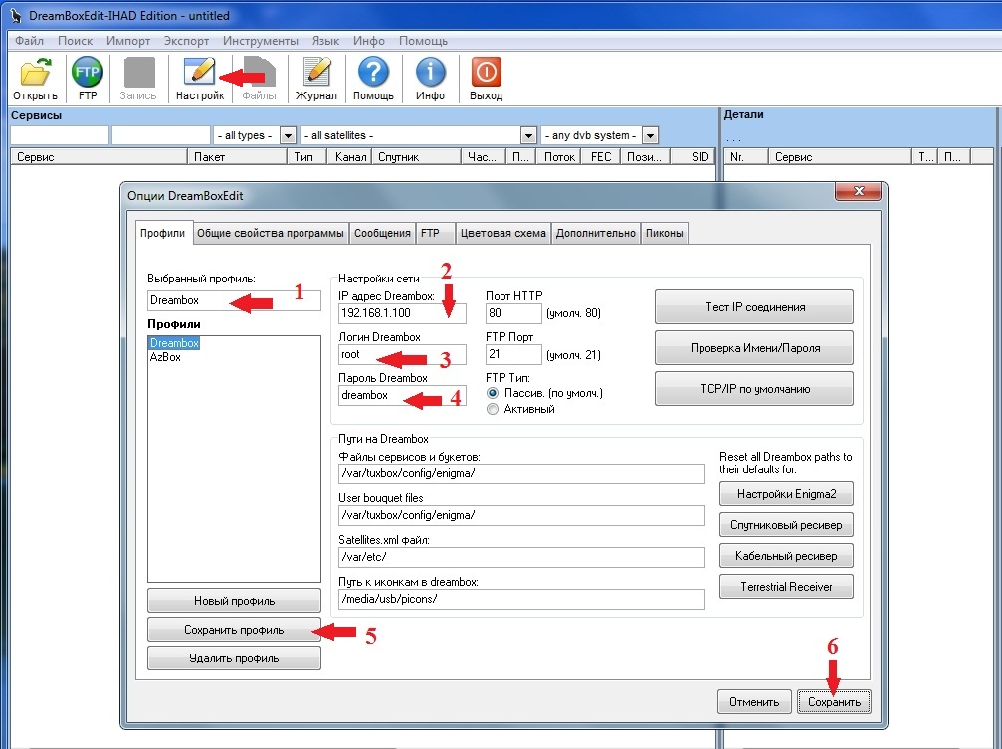This screenshot has width=1002, height=749.
Task: Click the Тест IP соединения button
Action: [754, 307]
